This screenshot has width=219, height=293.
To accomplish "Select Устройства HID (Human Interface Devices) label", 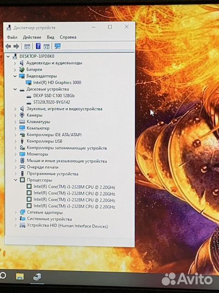I will (x=68, y=226).
